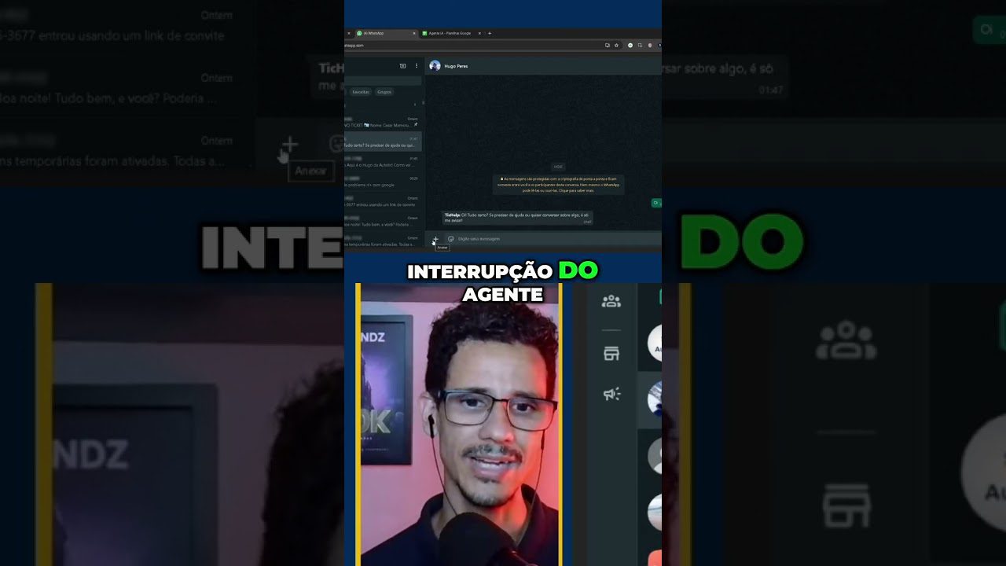Click the Hugo Peres contact name

click(456, 66)
